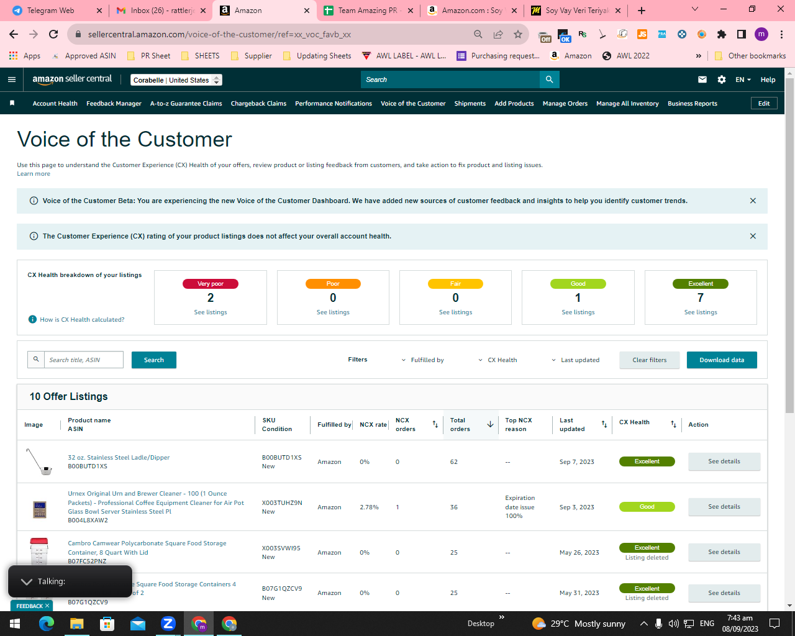Click the ladle product thumbnail
The image size is (795, 636).
[39, 461]
